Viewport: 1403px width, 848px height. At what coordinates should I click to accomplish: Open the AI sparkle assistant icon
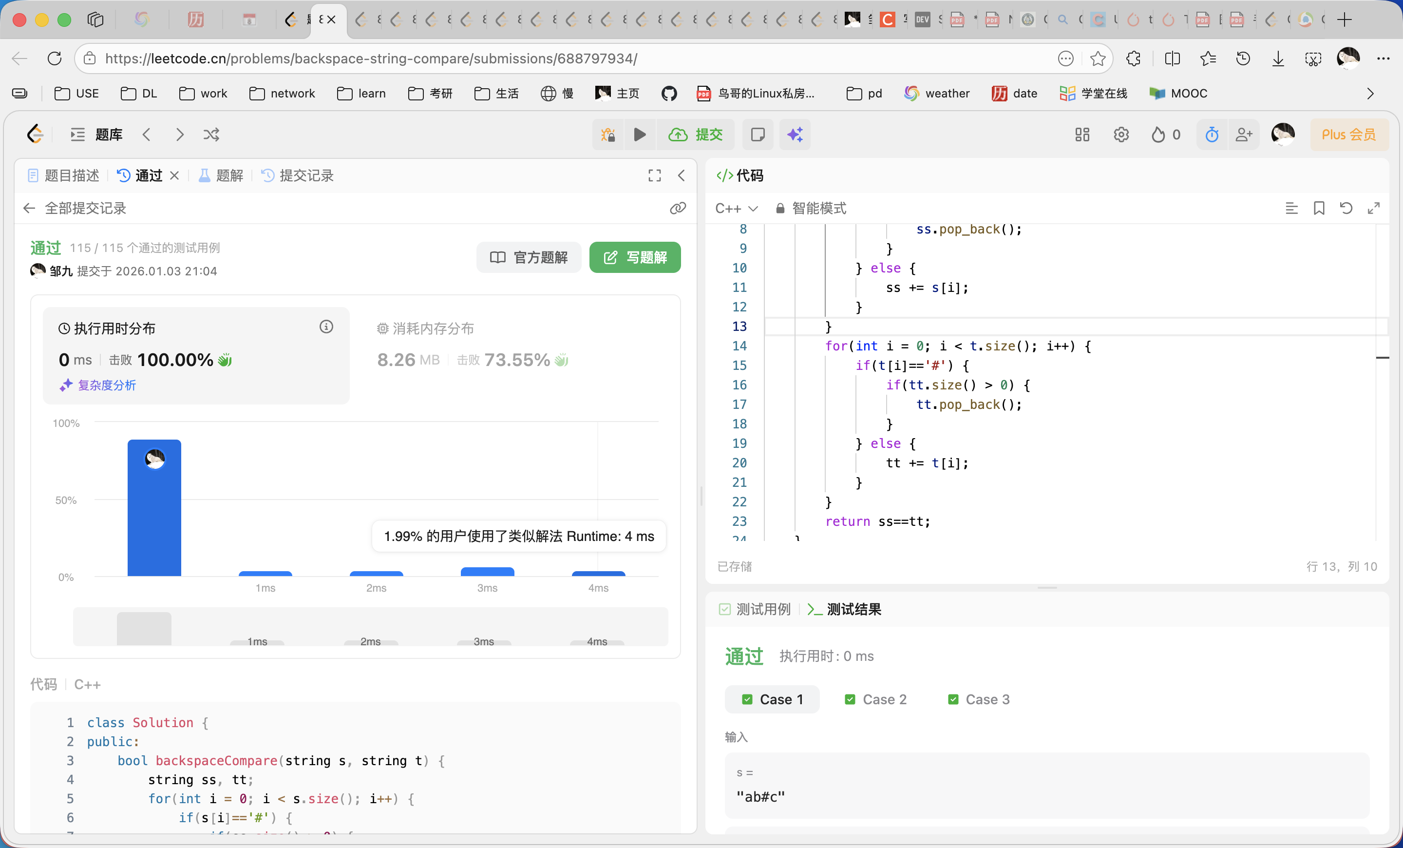795,135
